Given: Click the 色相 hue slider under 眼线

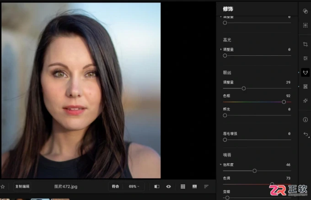Looking at the screenshot, I should point(257,102).
